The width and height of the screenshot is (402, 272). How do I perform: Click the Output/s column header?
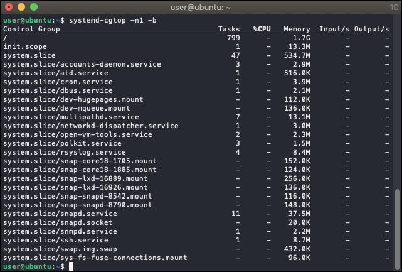(371, 29)
